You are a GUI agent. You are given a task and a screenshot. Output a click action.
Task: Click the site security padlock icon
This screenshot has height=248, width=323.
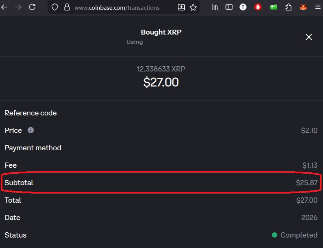(x=67, y=7)
